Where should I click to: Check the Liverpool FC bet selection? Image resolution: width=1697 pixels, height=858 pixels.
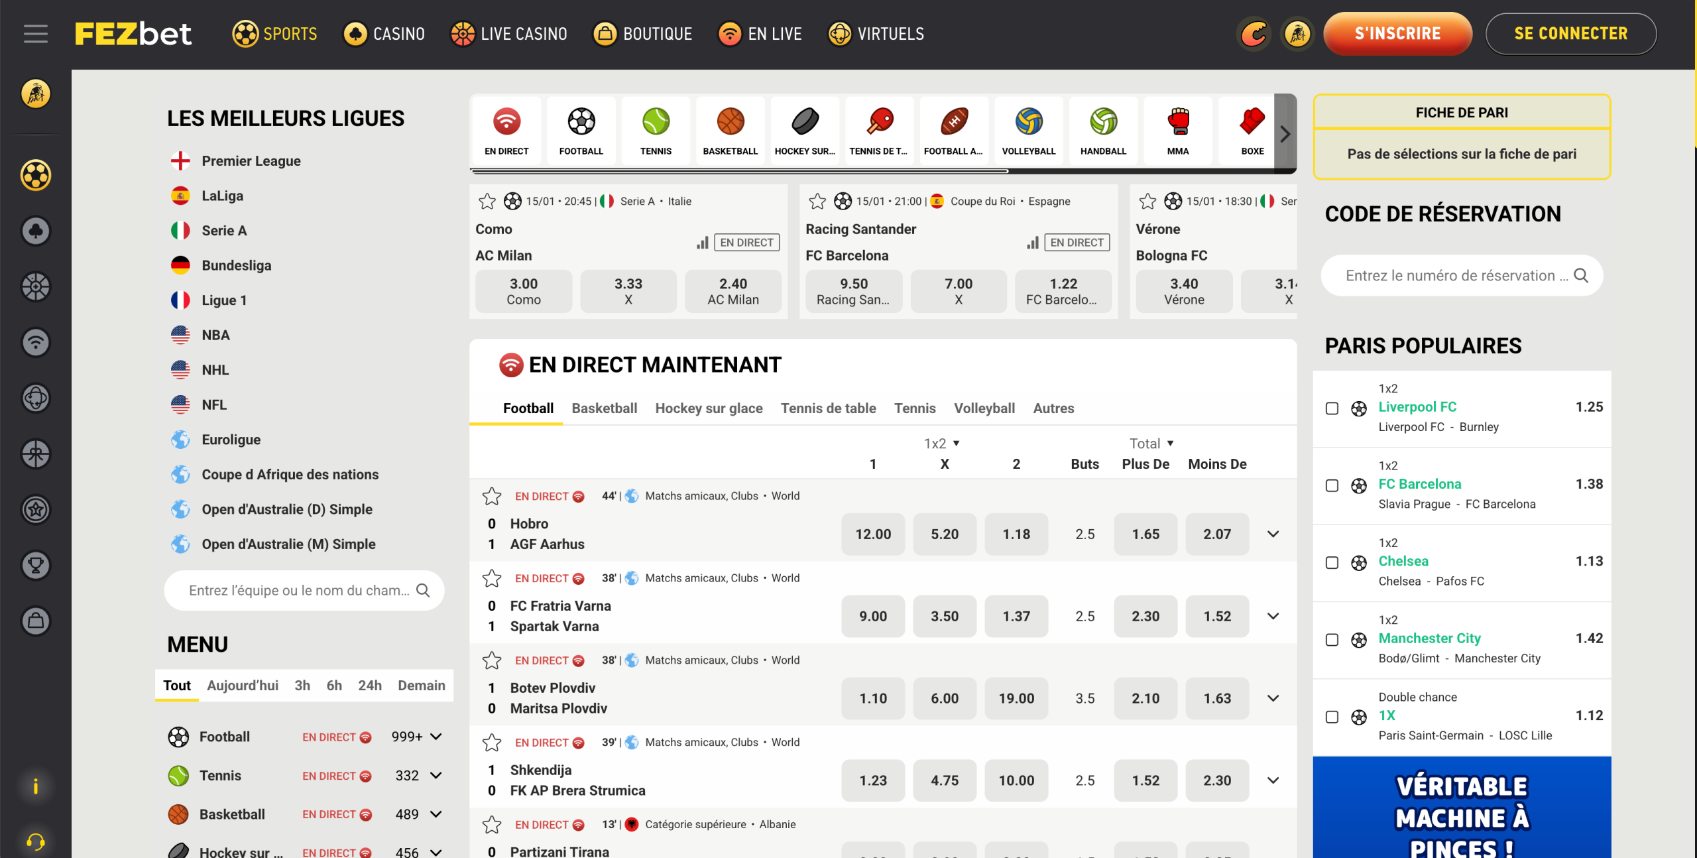pos(1332,409)
